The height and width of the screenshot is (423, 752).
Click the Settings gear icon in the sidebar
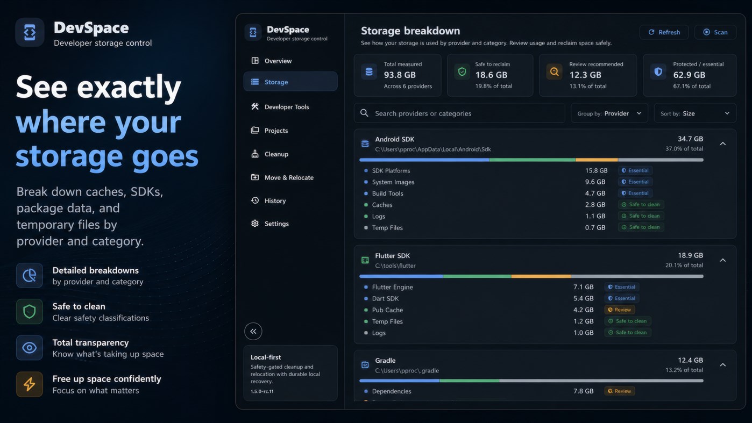pyautogui.click(x=255, y=224)
